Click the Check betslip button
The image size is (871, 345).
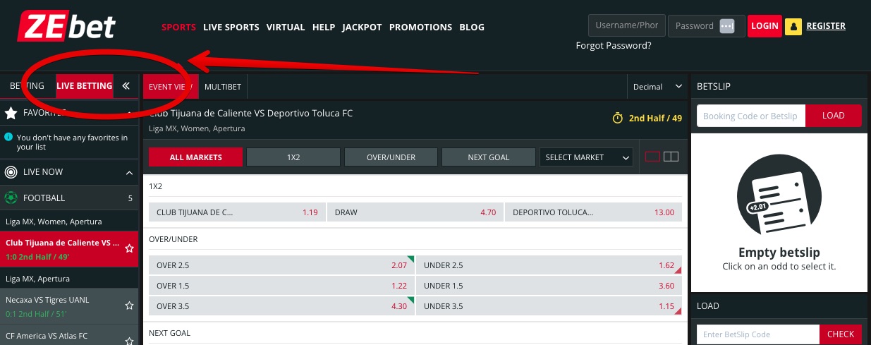pyautogui.click(x=841, y=334)
